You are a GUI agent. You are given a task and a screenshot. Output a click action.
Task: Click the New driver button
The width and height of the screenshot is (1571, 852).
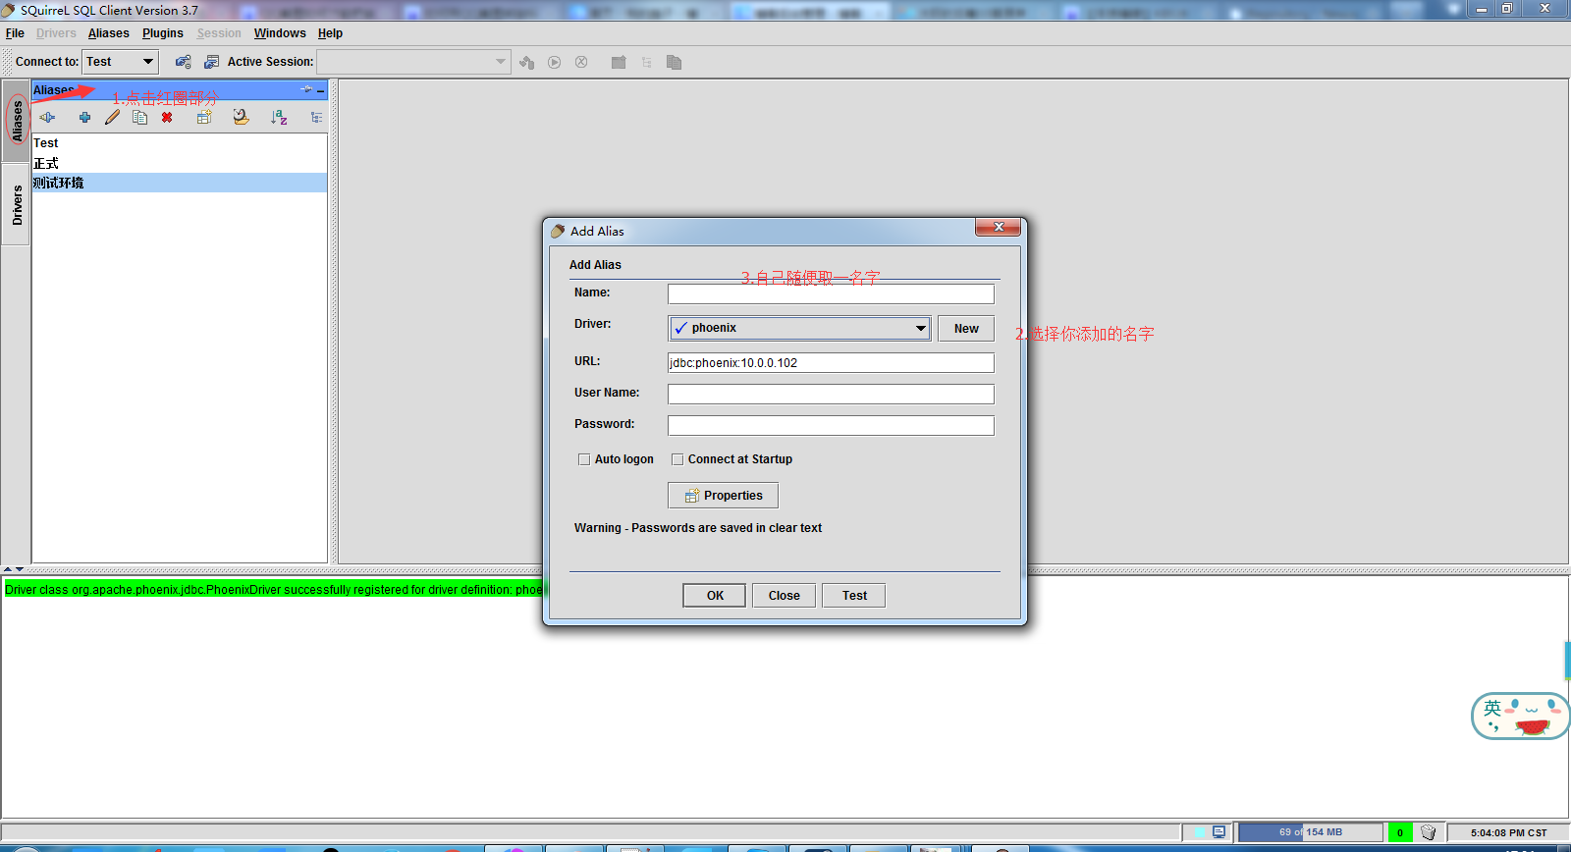[x=966, y=329]
